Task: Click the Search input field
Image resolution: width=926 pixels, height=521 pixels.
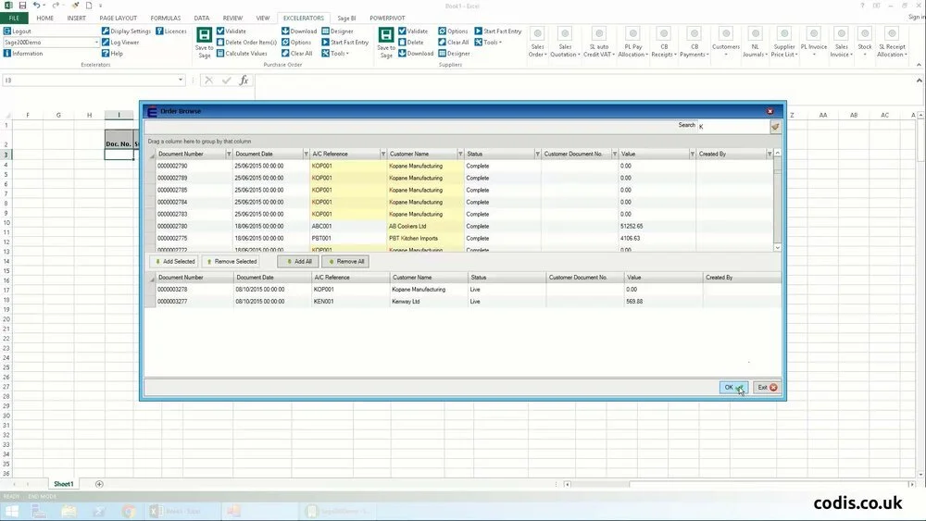Action: point(732,126)
